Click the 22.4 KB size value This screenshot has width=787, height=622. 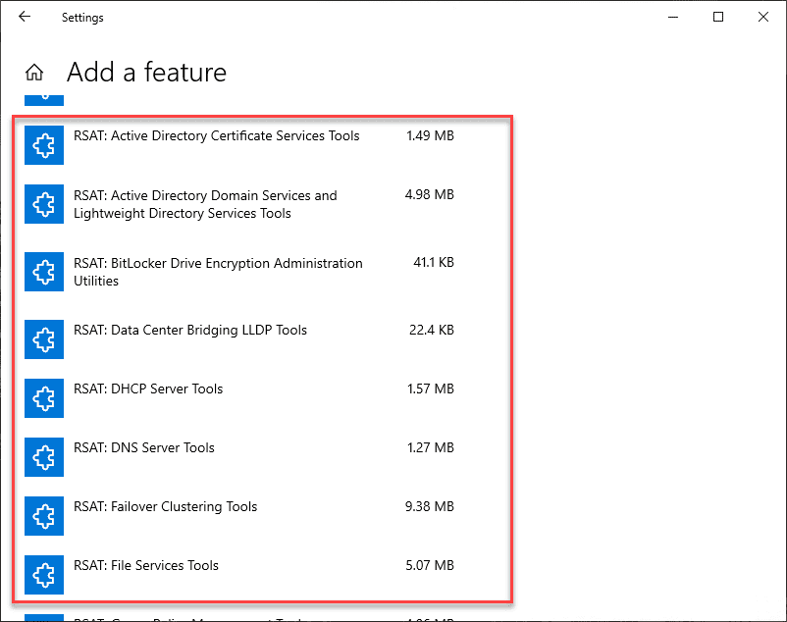[432, 330]
